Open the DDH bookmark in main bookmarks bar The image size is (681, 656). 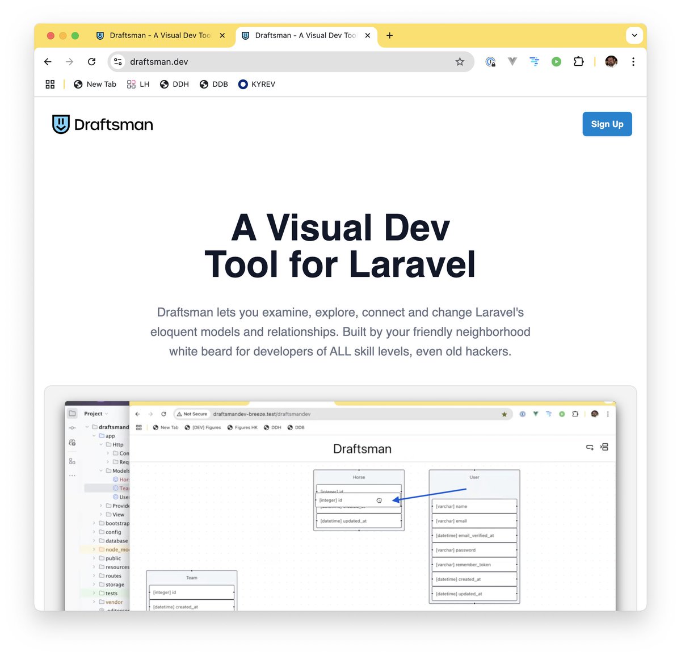coord(174,84)
